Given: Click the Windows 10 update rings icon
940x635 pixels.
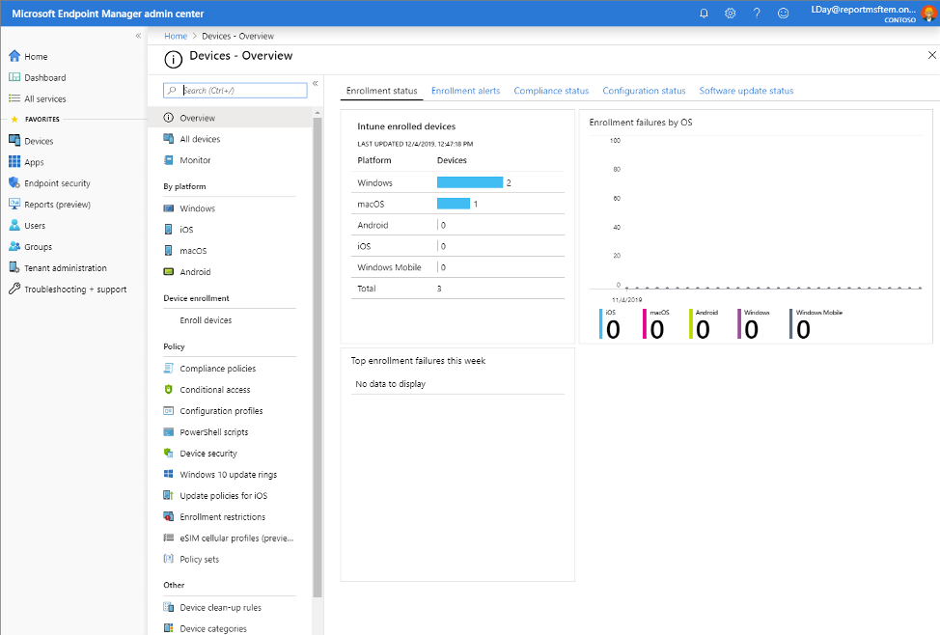Looking at the screenshot, I should (x=169, y=474).
